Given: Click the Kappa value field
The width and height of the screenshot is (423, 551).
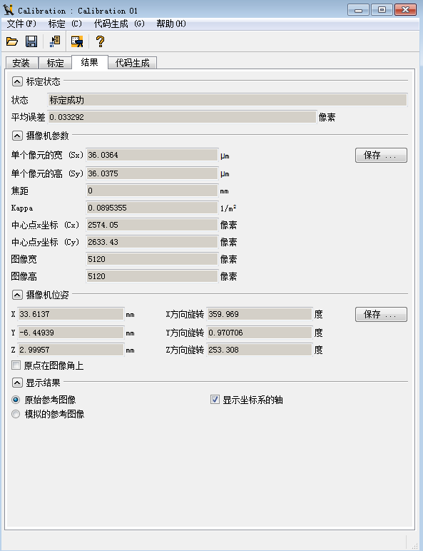Looking at the screenshot, I should coord(152,208).
